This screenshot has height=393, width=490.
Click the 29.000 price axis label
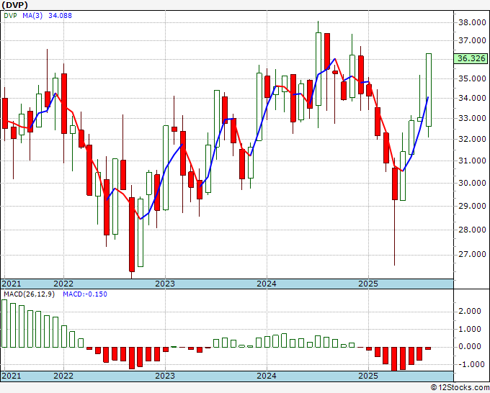(472, 206)
